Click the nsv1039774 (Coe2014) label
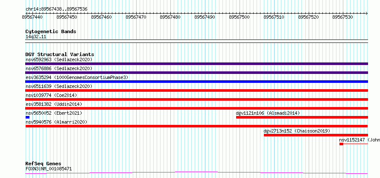Image resolution: width=380 pixels, height=178 pixels. point(51,95)
